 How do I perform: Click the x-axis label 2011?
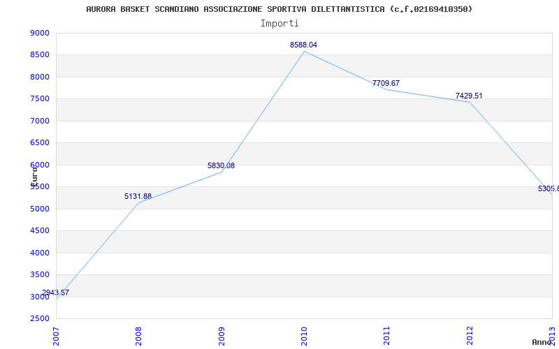[387, 336]
